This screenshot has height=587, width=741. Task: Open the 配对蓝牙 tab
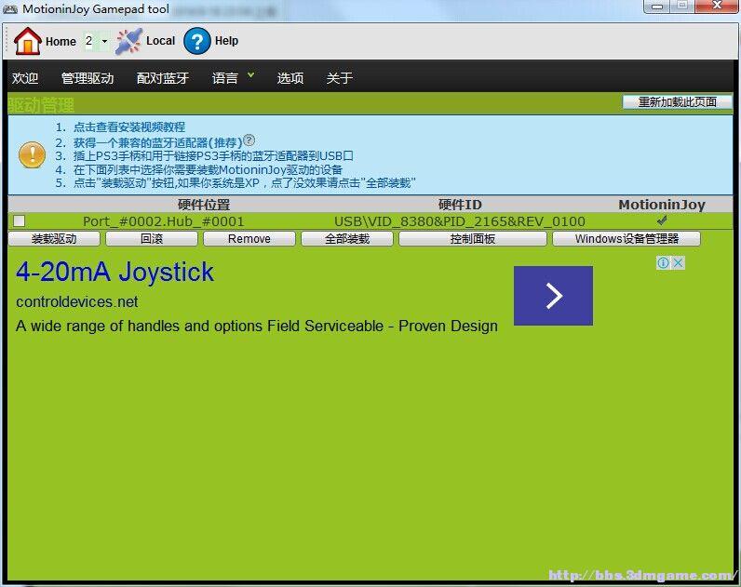tap(163, 78)
